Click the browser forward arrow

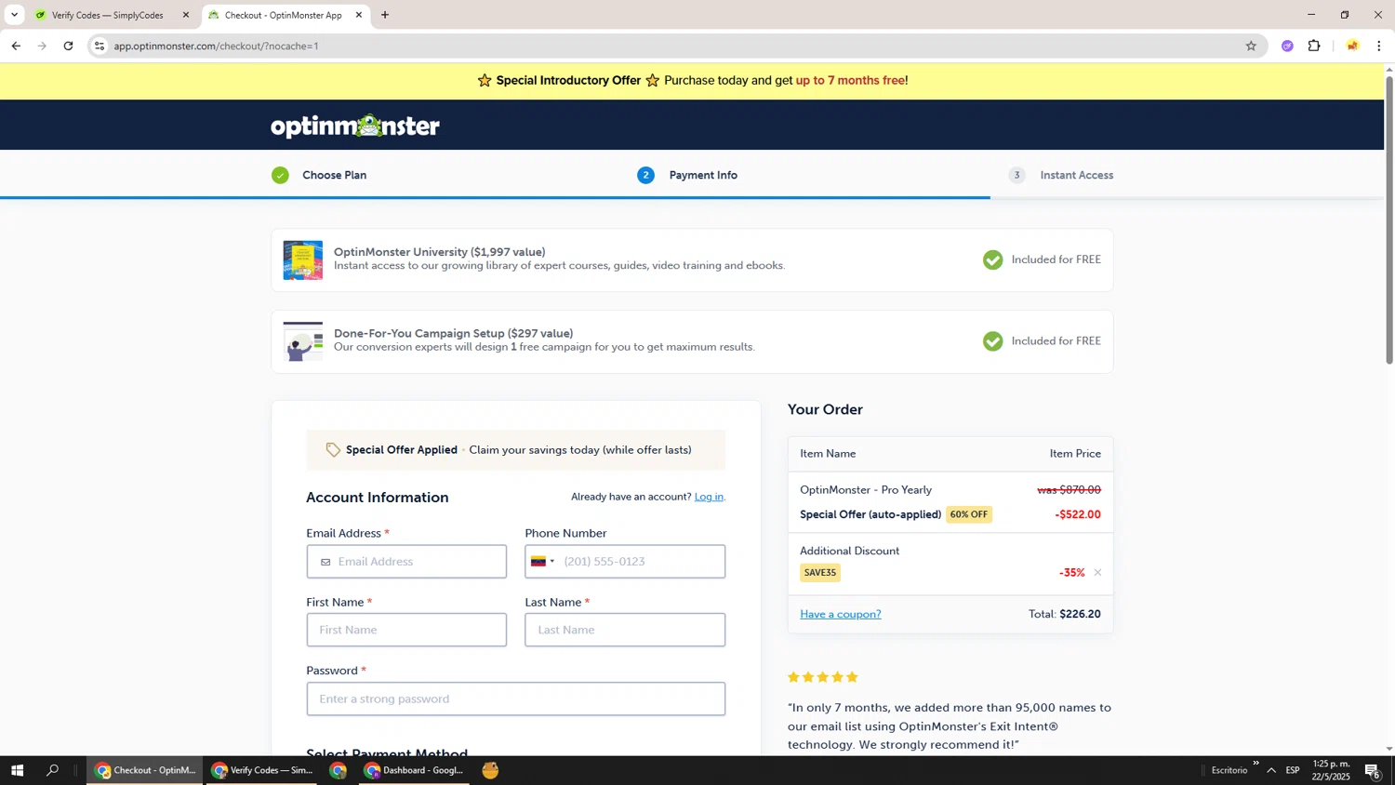coord(42,46)
